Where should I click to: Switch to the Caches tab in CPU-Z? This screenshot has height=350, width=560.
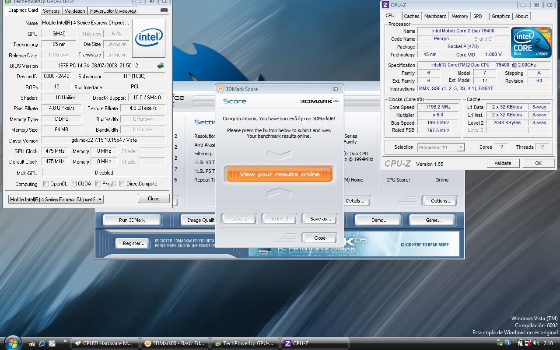[x=411, y=16]
